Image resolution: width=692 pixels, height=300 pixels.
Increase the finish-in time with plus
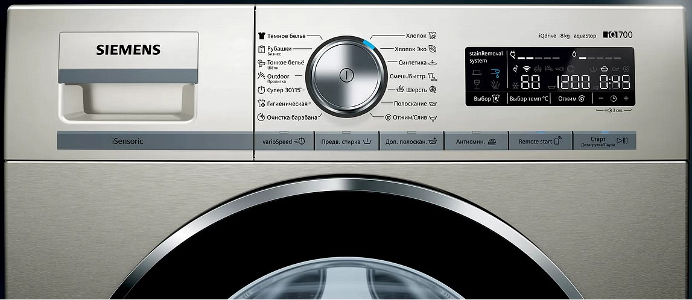point(626,98)
